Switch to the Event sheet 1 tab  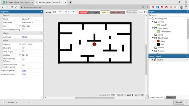pos(117,12)
